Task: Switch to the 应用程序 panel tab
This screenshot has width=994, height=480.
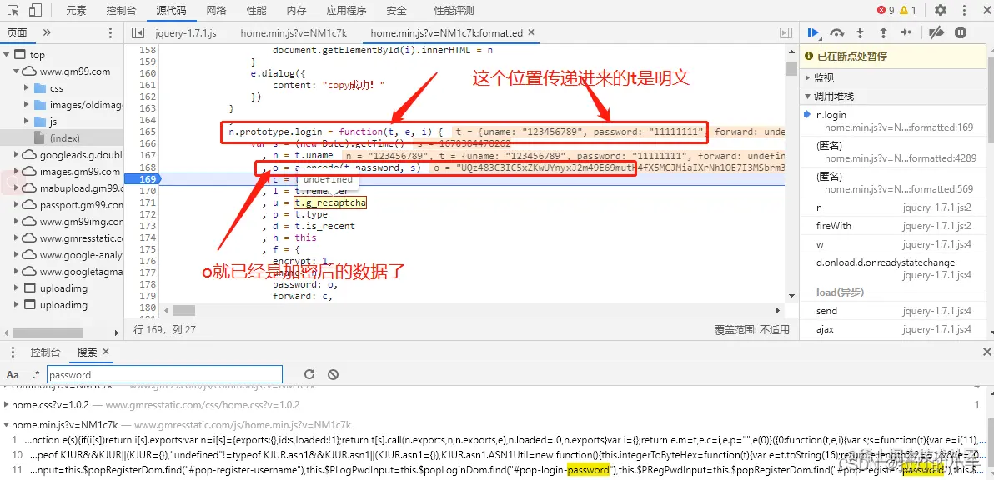Action: coord(346,11)
